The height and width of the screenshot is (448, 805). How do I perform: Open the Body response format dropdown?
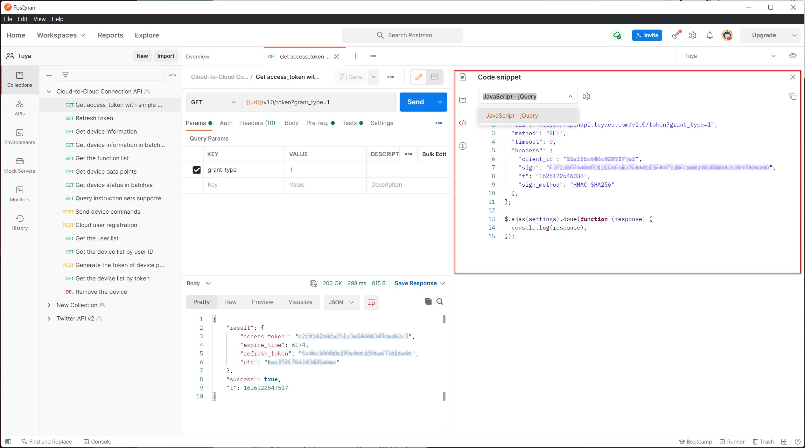coord(339,302)
